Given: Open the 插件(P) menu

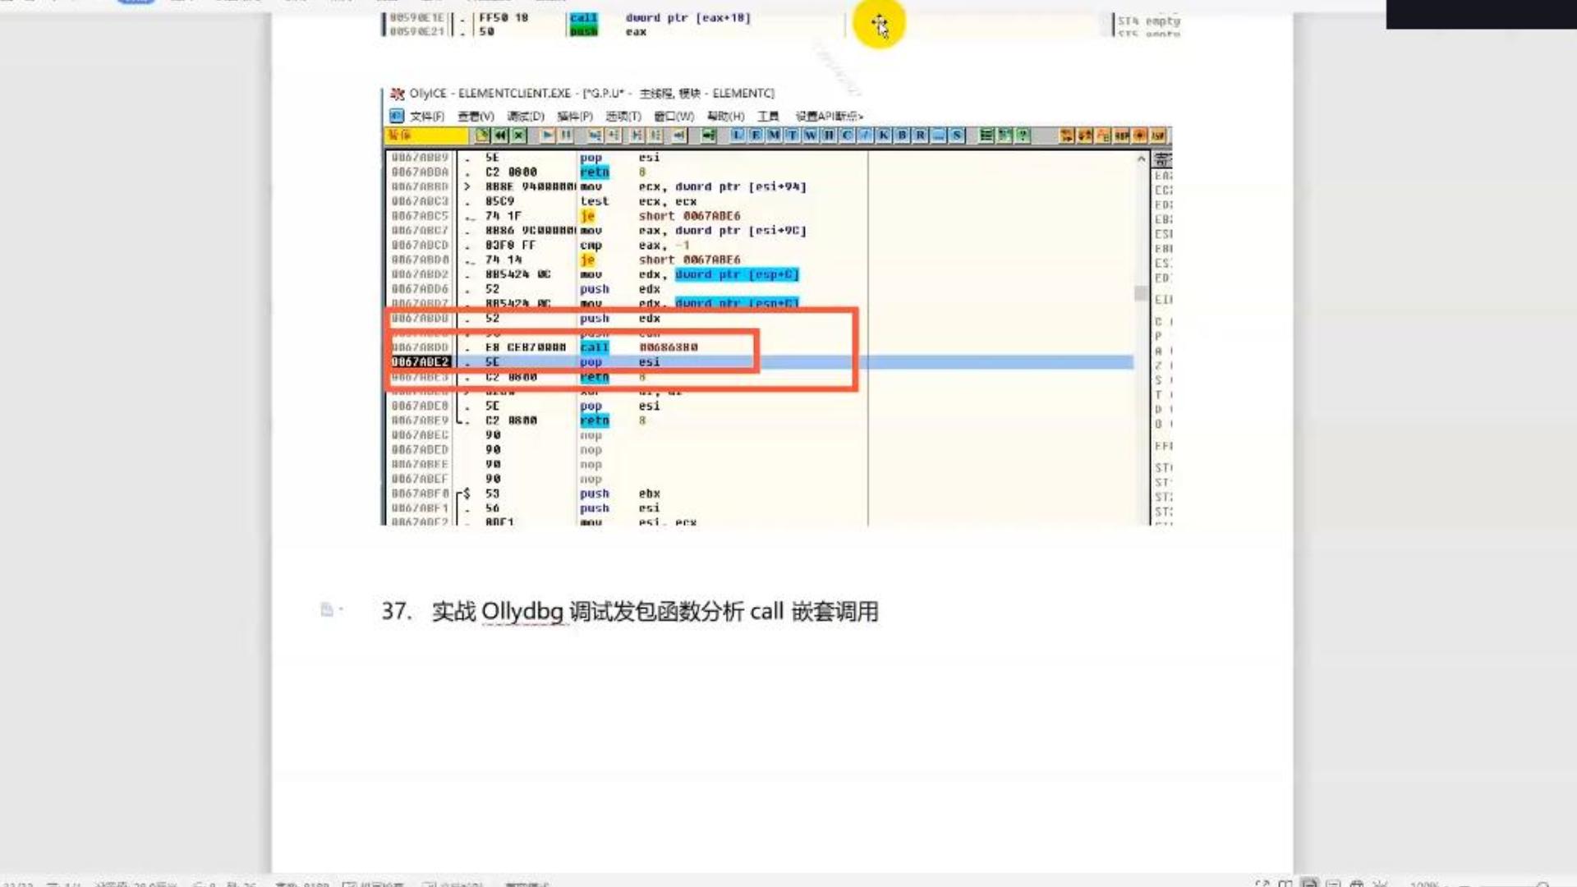Looking at the screenshot, I should pyautogui.click(x=575, y=116).
